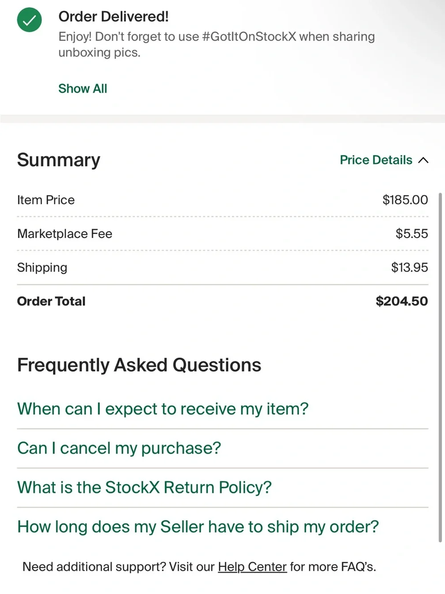Collapse the Price Details chevron arrow
Screen dimensions: 445x594
pyautogui.click(x=424, y=160)
